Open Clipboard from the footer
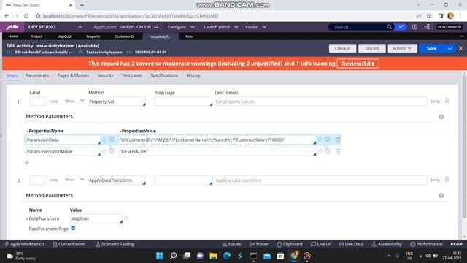467x263 pixels. tap(290, 244)
